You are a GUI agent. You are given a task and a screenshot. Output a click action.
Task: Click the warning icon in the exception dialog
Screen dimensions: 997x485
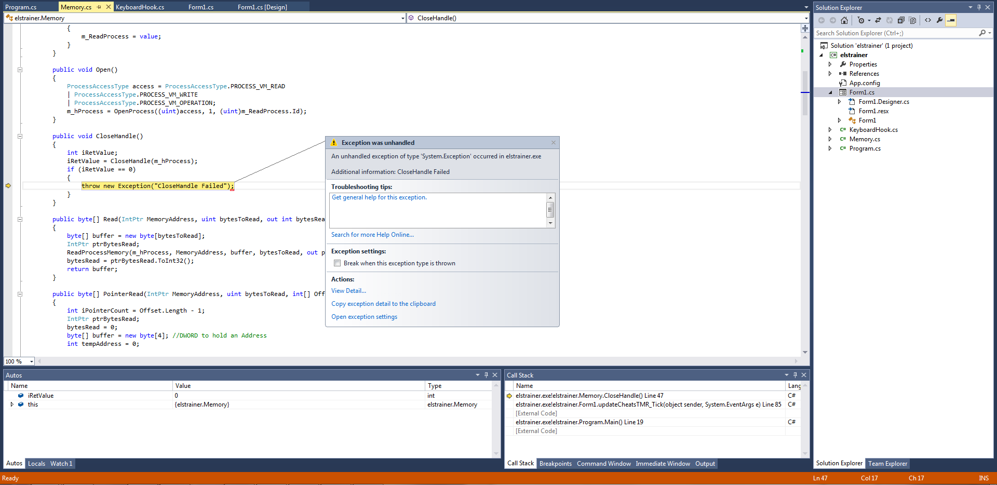pos(334,142)
